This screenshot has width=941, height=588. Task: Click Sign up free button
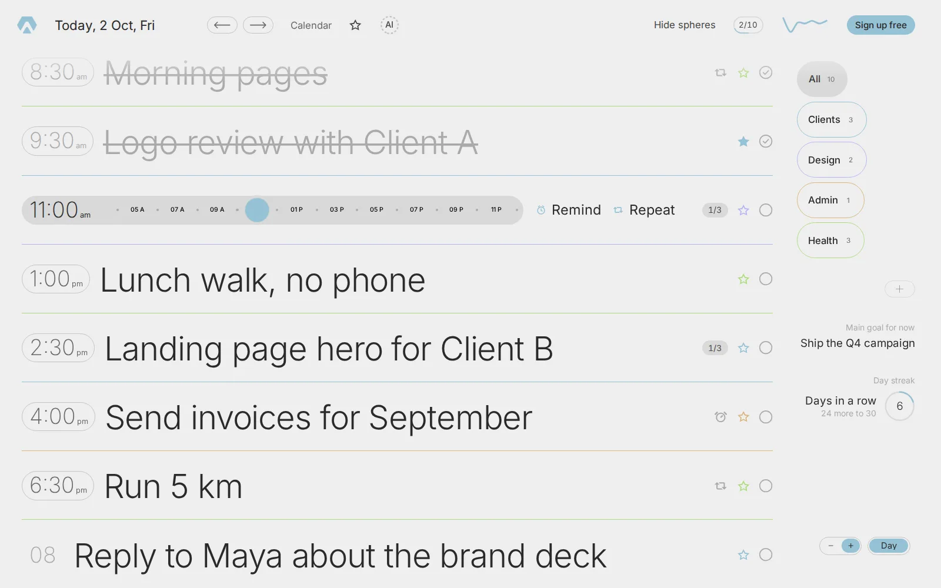point(880,25)
